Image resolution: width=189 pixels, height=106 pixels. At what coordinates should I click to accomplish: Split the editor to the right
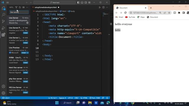click(x=103, y=7)
